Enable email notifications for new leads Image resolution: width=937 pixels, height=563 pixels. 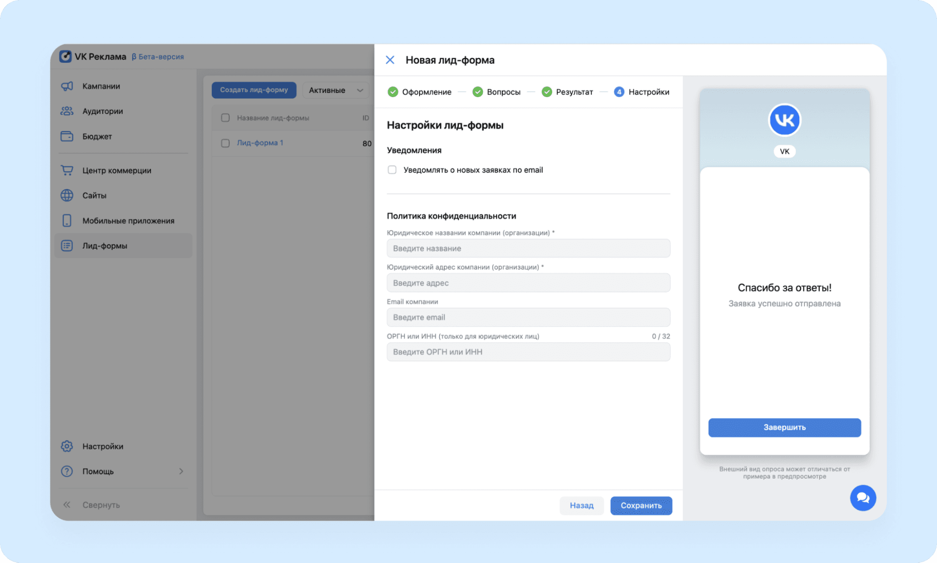tap(392, 170)
